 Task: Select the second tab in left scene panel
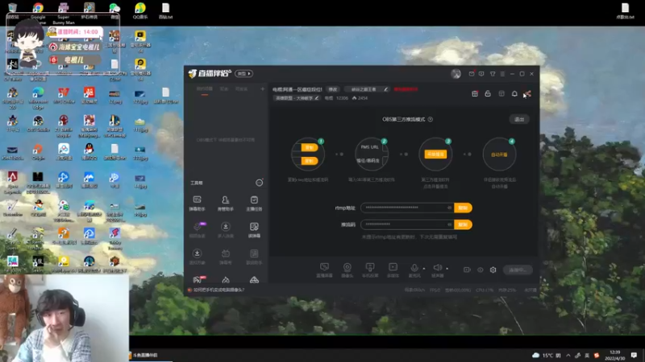[224, 89]
